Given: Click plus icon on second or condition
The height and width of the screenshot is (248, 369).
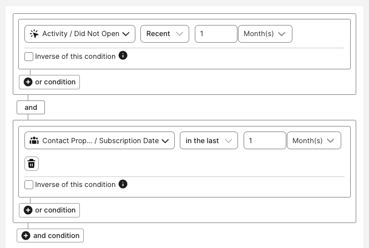Looking at the screenshot, I should click(x=28, y=210).
